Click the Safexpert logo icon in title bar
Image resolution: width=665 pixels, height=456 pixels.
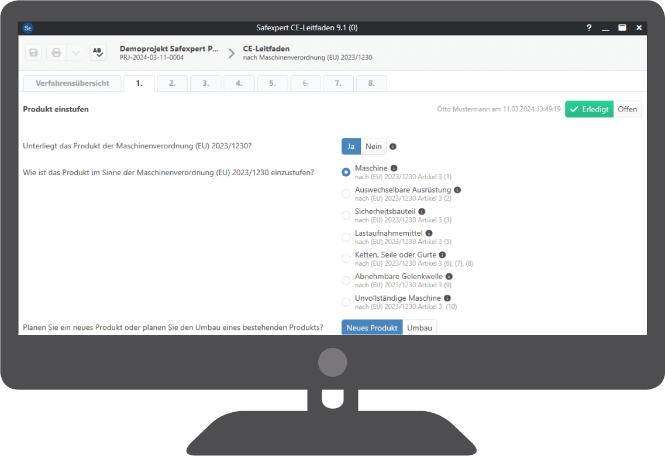27,27
